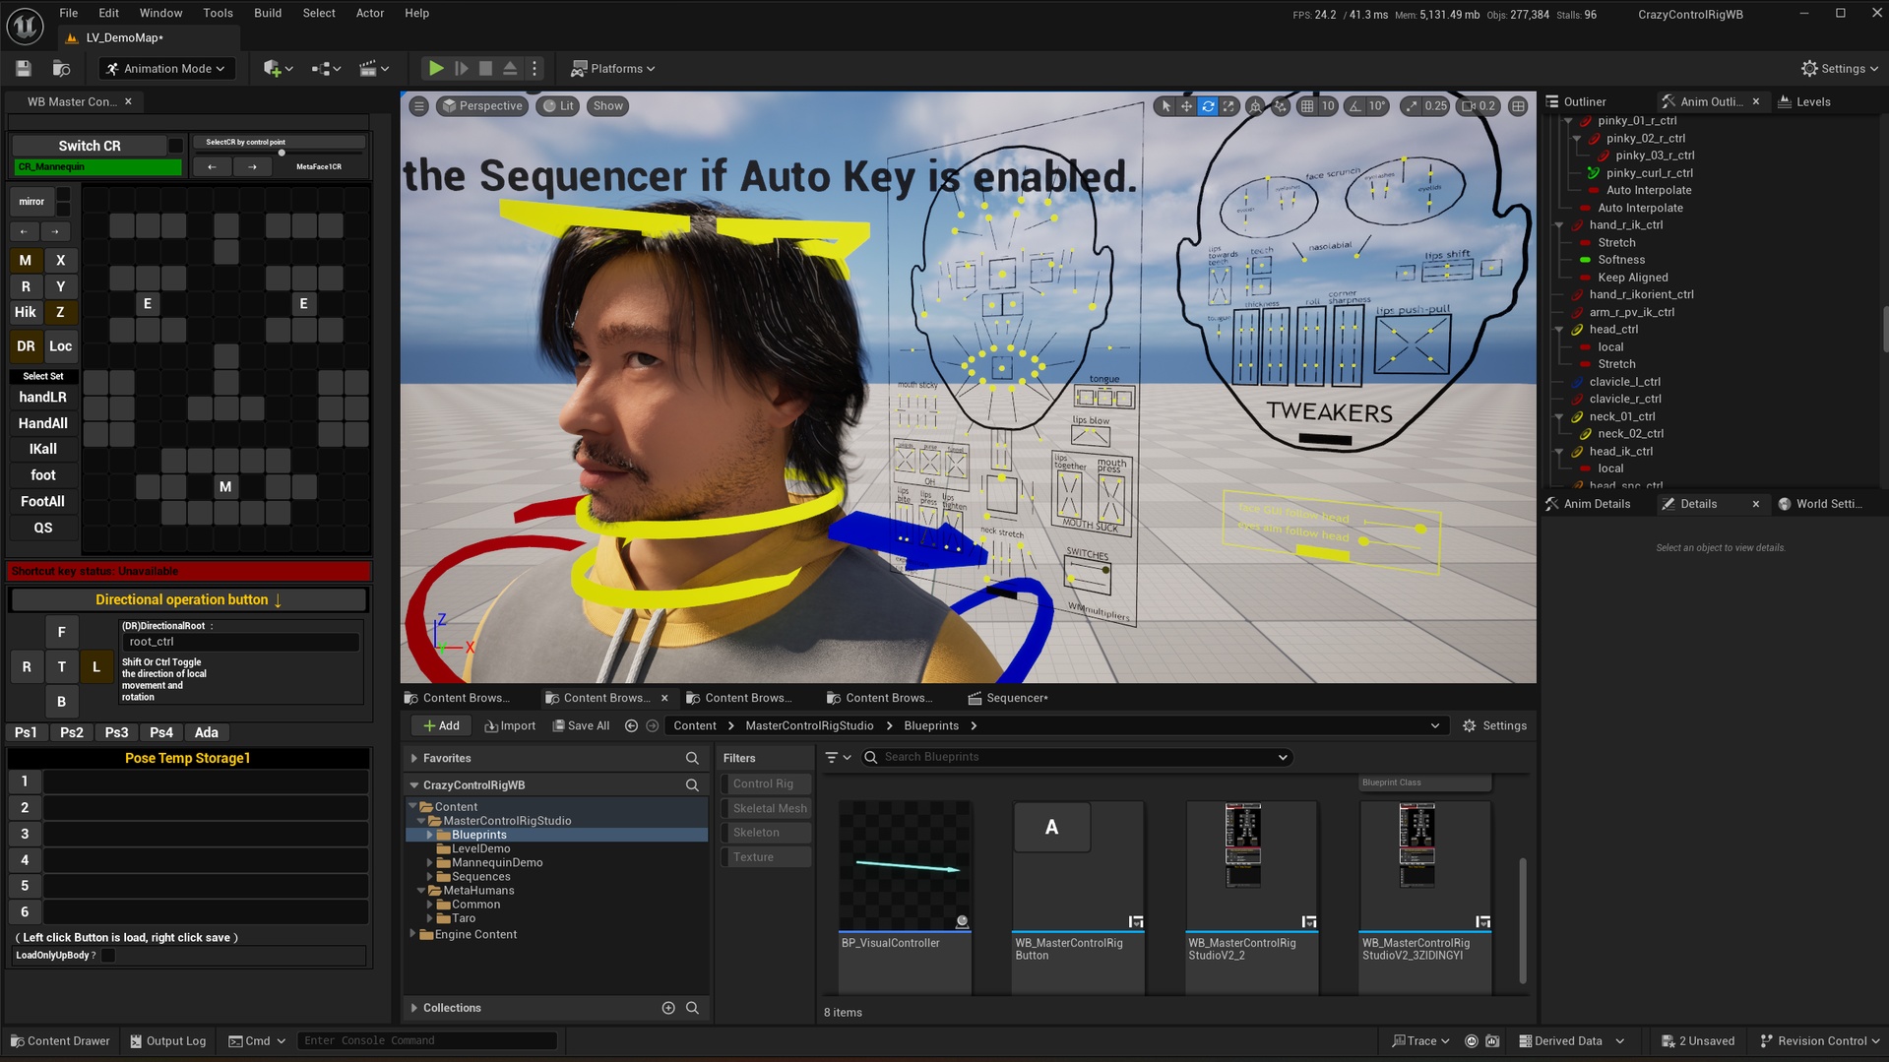Open the Lit view mode menu

[x=558, y=106]
